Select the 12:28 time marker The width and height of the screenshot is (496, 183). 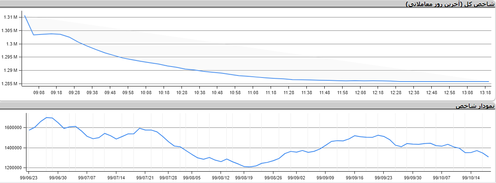pyautogui.click(x=395, y=93)
